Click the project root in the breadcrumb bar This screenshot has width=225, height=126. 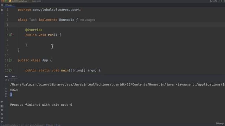[x=10, y=125]
